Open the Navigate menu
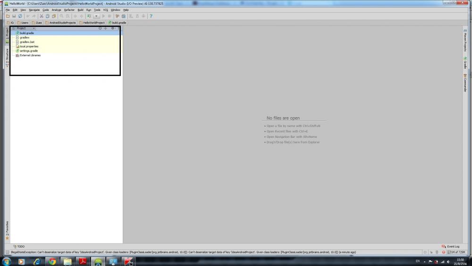The height and width of the screenshot is (266, 472). [x=34, y=10]
